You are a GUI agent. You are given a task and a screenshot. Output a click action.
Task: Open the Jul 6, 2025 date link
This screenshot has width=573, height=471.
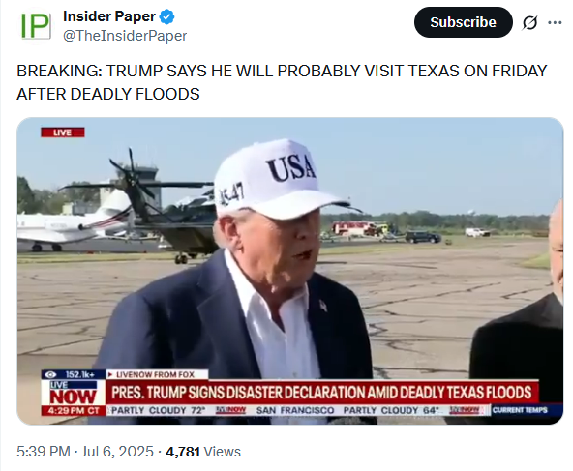point(117,452)
